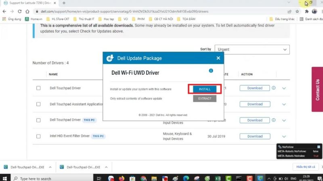Screen dimensions: 323x181
Task: Tick the Intel HID Event Filter Driver checkbox
Action: pyautogui.click(x=38, y=136)
